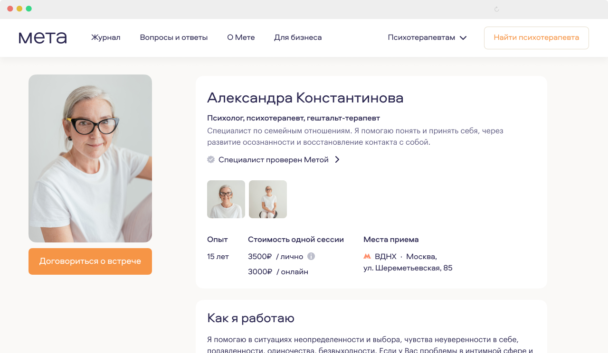Click the info icon next to лично price
The height and width of the screenshot is (353, 608).
[x=311, y=256]
